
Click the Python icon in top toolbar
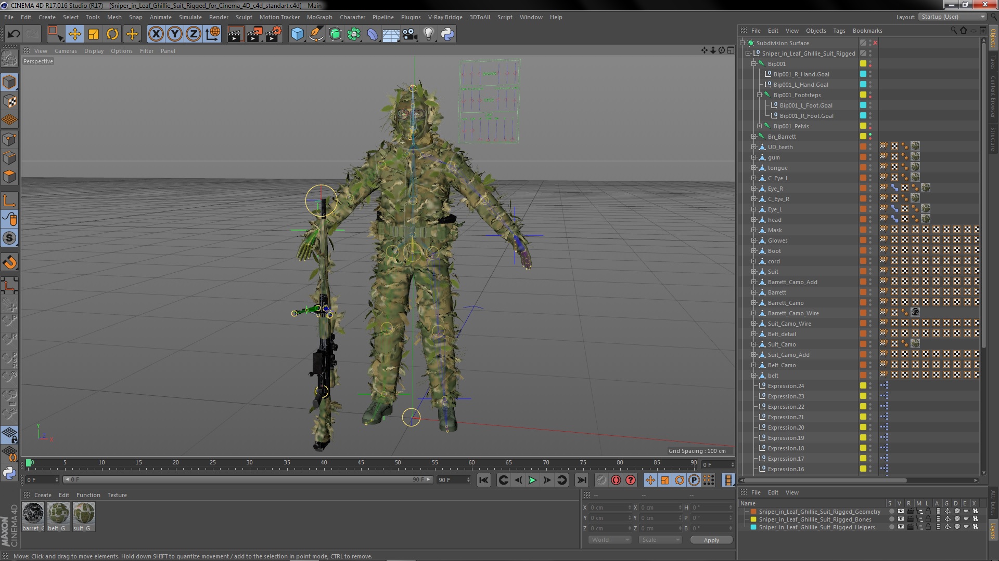click(447, 34)
